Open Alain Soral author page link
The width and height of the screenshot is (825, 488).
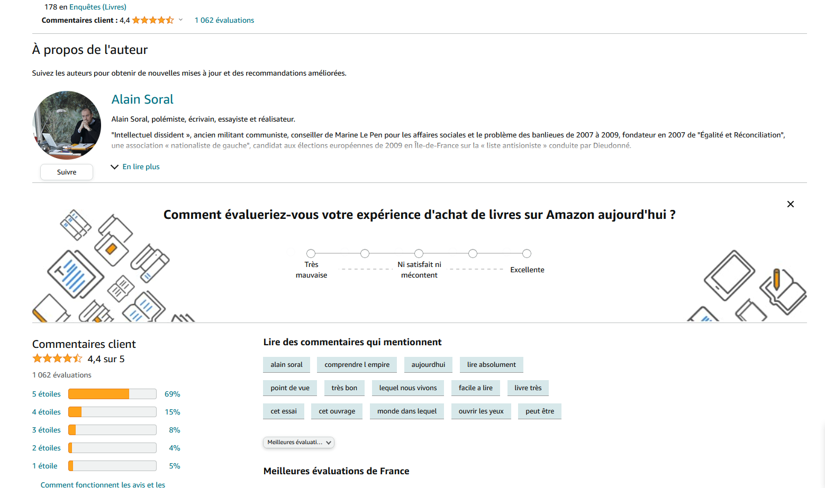(x=142, y=99)
